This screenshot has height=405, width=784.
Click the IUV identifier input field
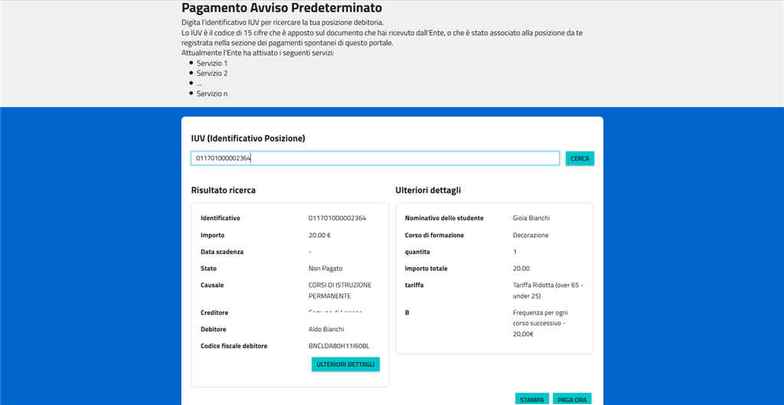point(375,158)
